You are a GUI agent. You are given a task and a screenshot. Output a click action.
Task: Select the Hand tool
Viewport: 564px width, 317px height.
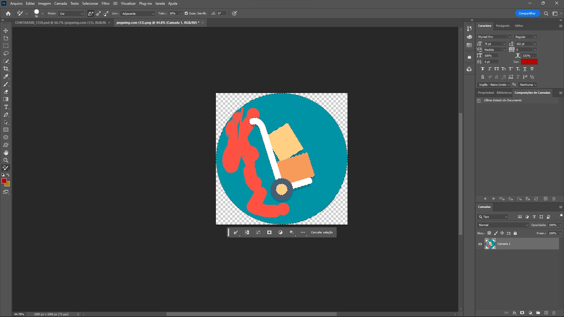pyautogui.click(x=6, y=153)
